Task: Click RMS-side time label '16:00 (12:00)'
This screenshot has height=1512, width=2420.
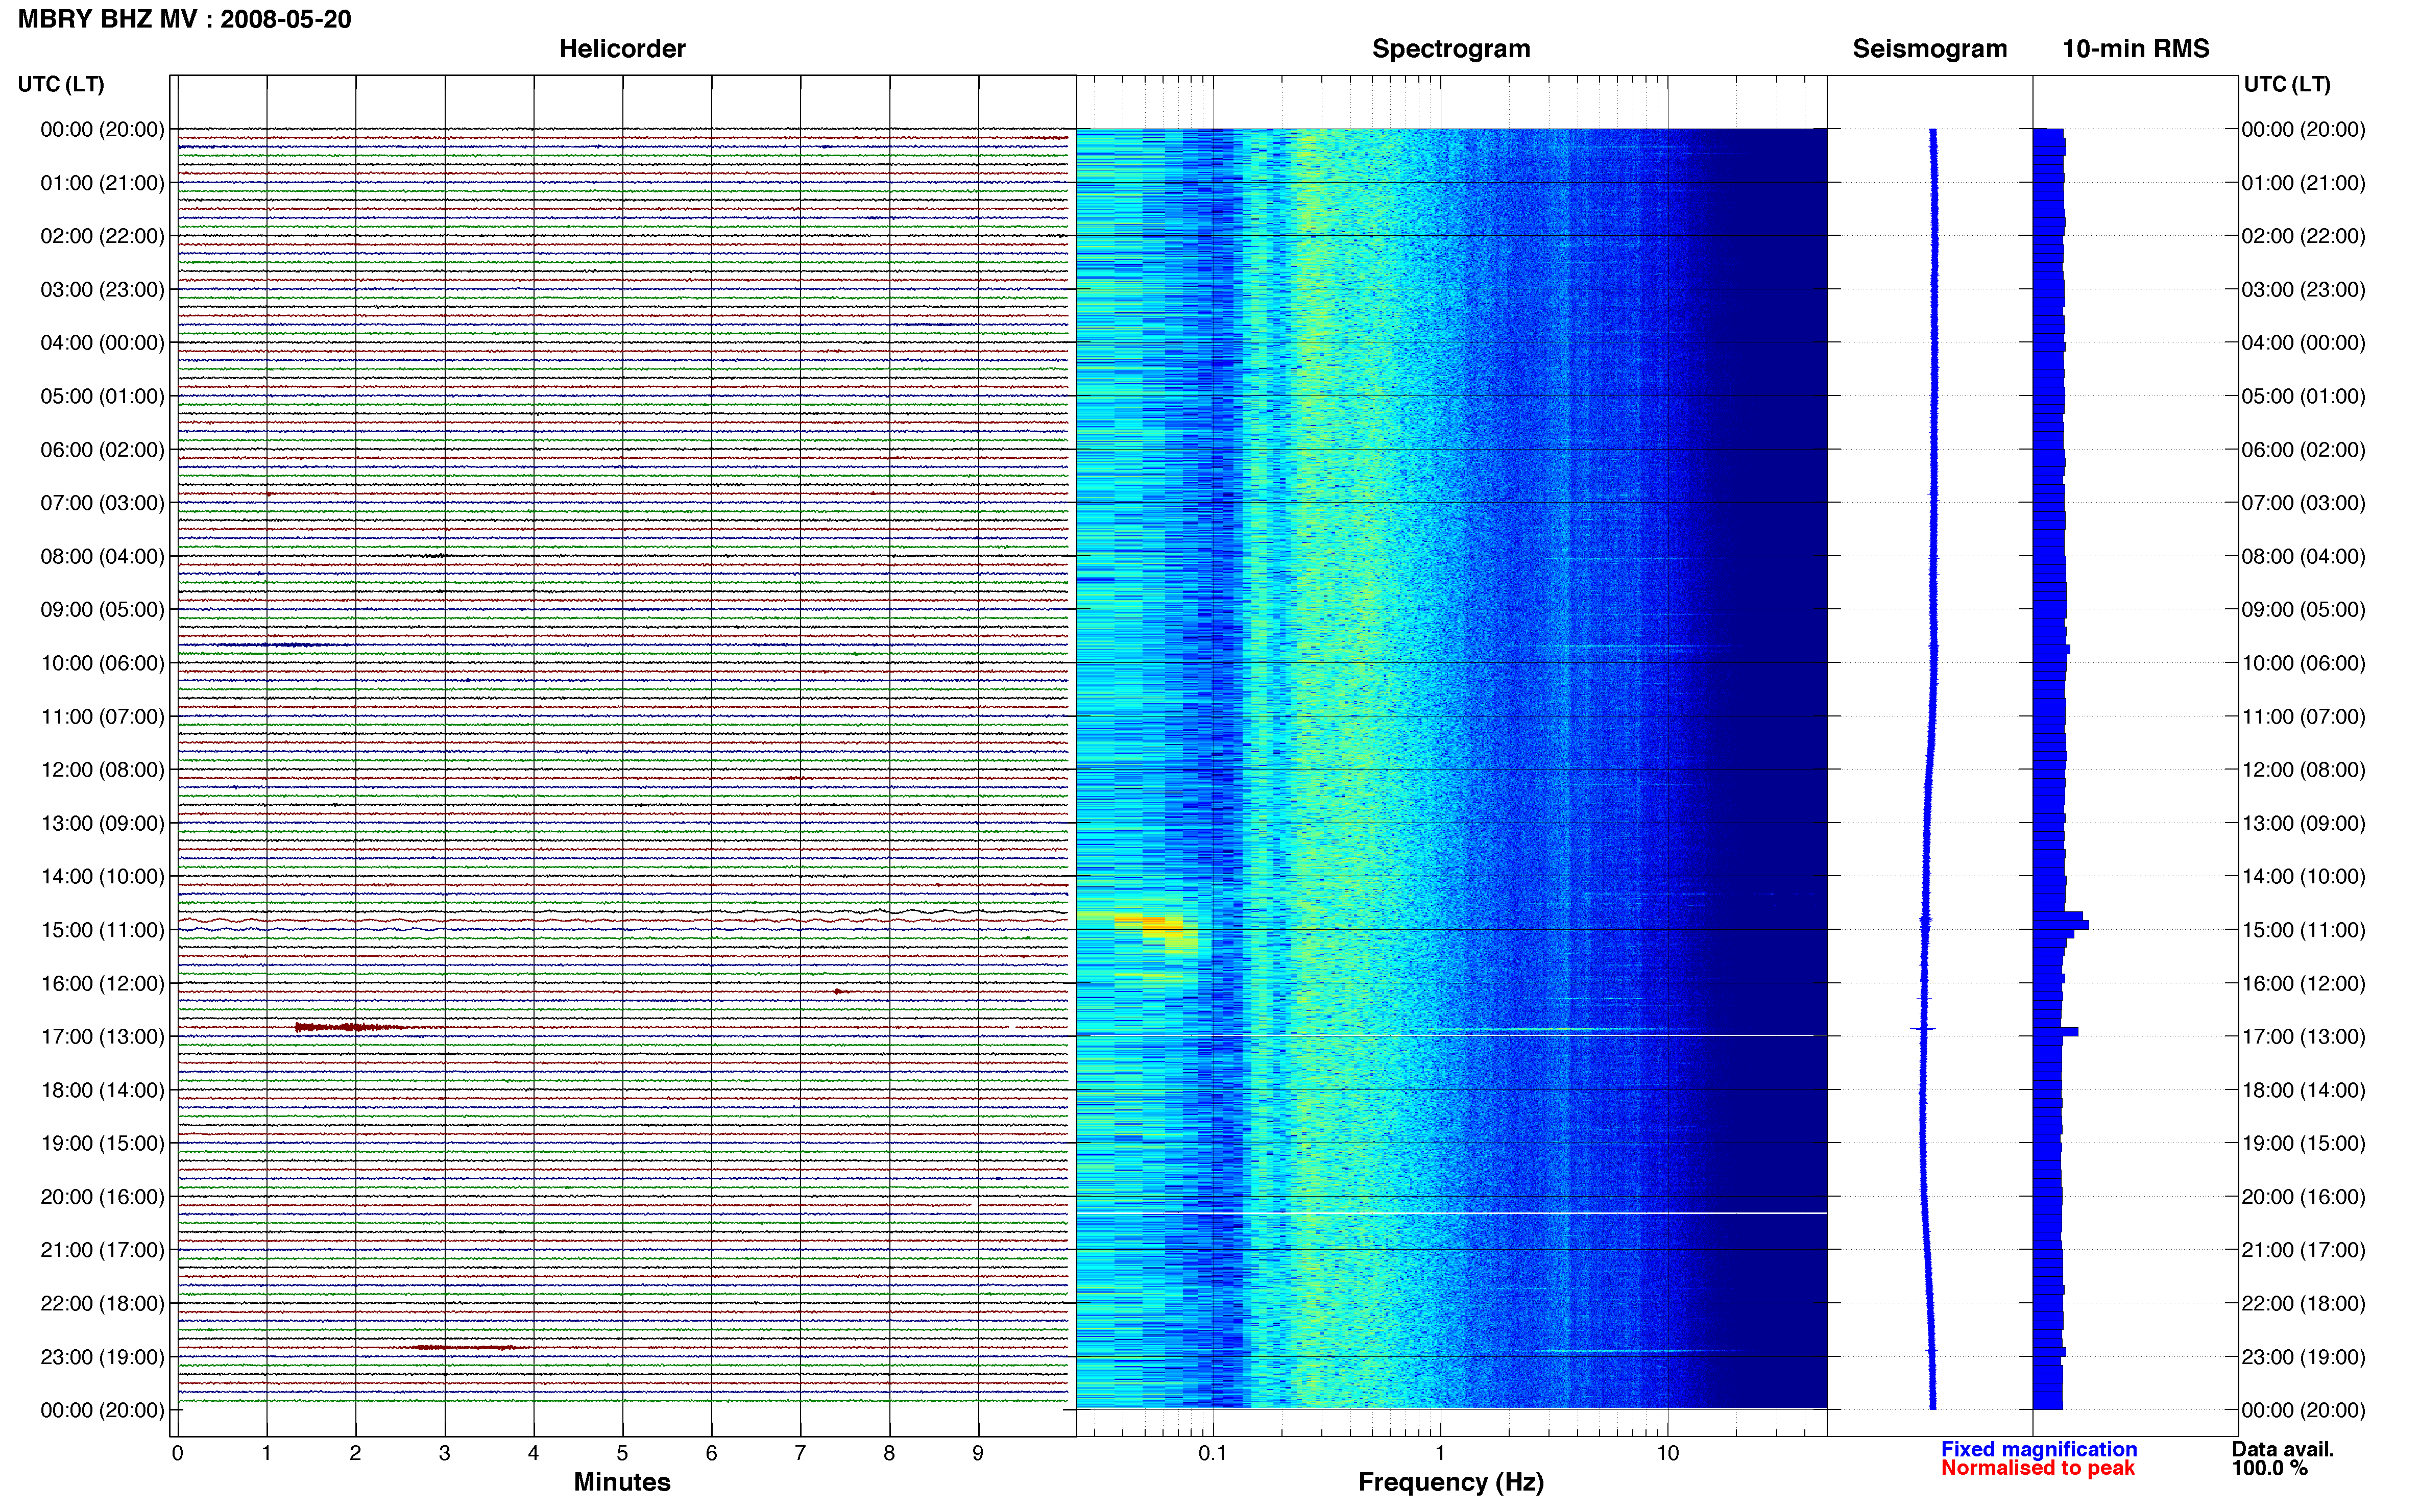Action: coord(2303,984)
